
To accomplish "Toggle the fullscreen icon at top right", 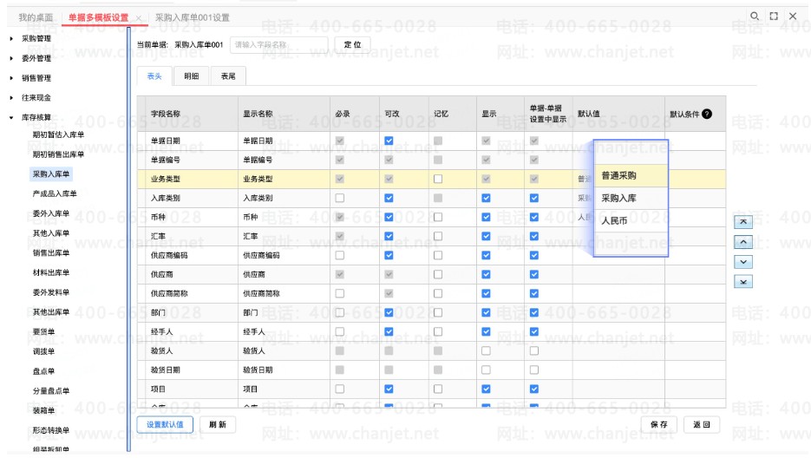I will pyautogui.click(x=774, y=16).
